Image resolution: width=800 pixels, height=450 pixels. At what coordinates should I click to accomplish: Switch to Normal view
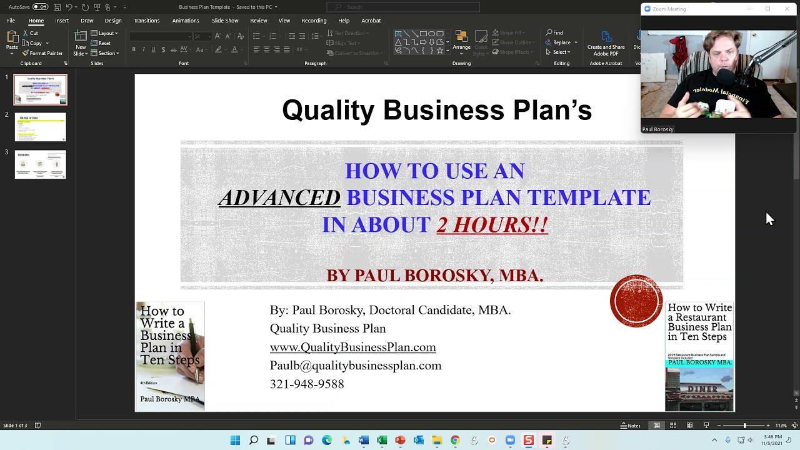657,426
